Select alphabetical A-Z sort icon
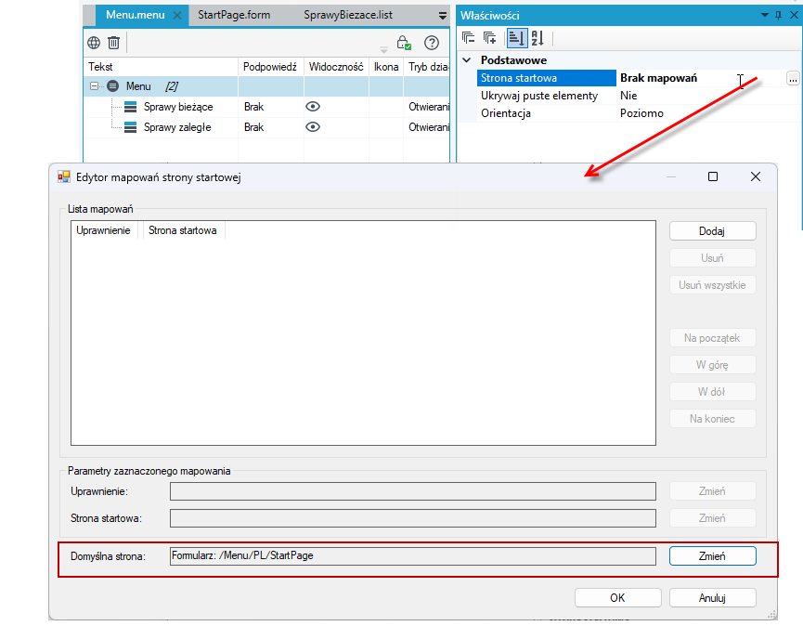The width and height of the screenshot is (803, 639). pos(537,38)
